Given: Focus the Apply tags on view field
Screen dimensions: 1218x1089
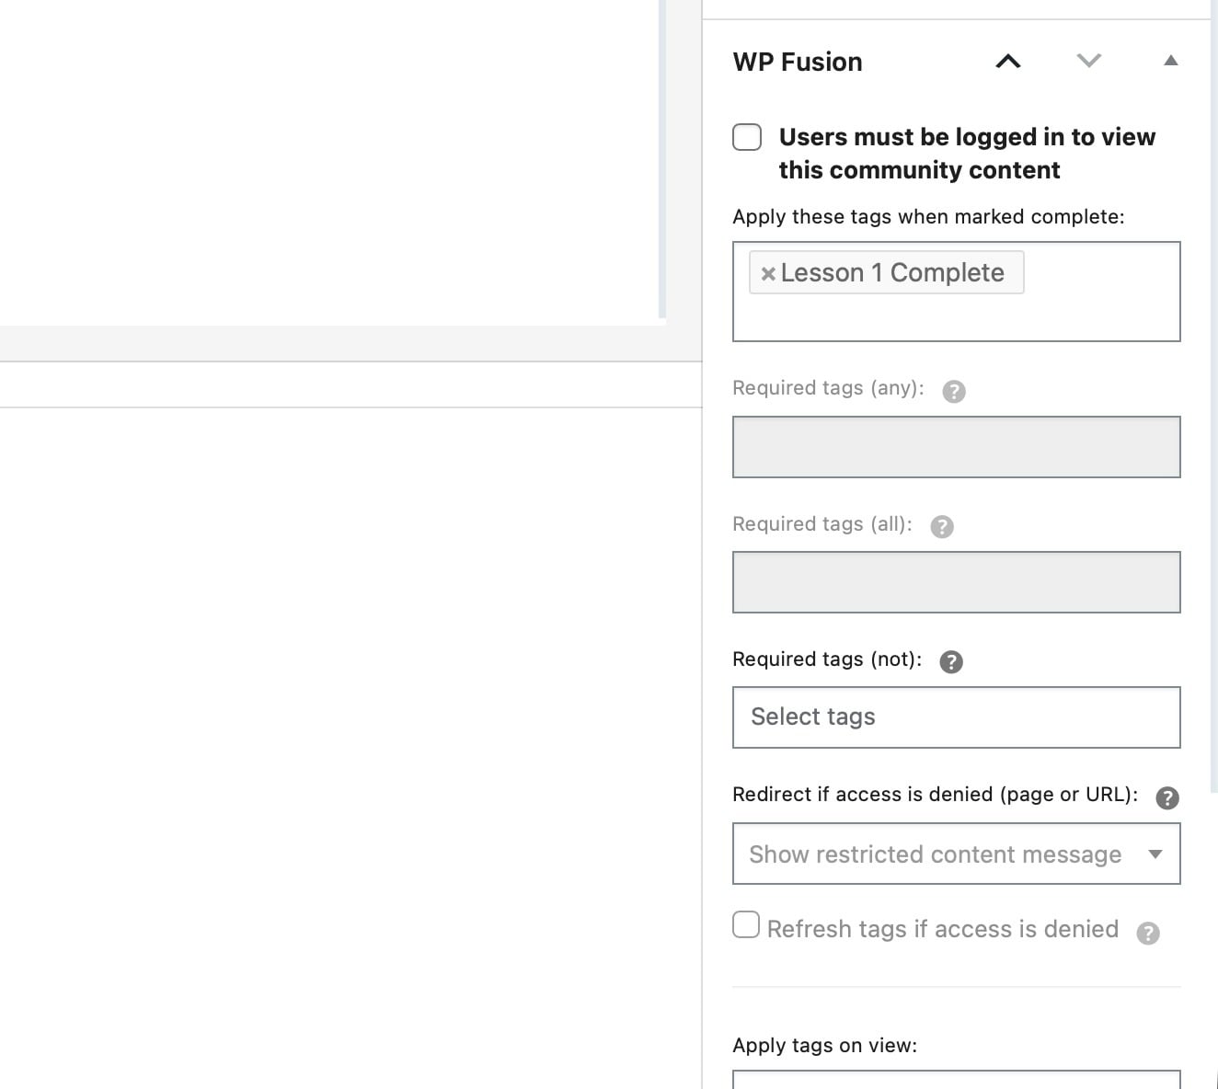Looking at the screenshot, I should (956, 1080).
